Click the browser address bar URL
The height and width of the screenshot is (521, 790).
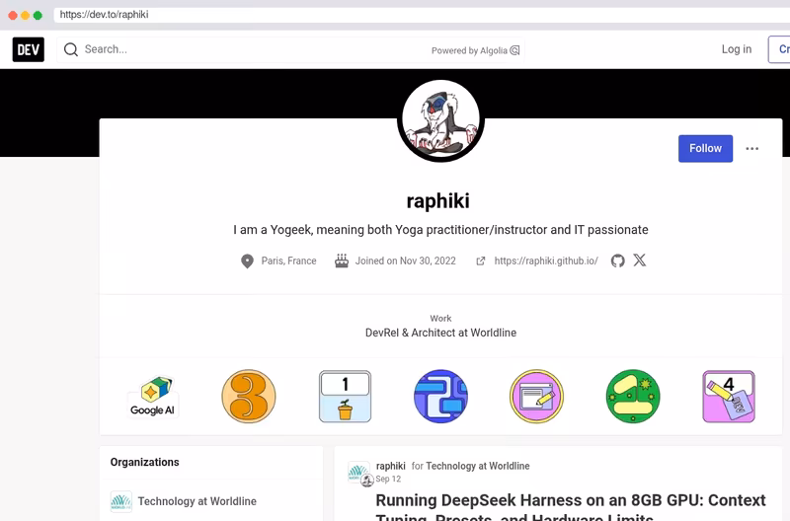(x=104, y=15)
